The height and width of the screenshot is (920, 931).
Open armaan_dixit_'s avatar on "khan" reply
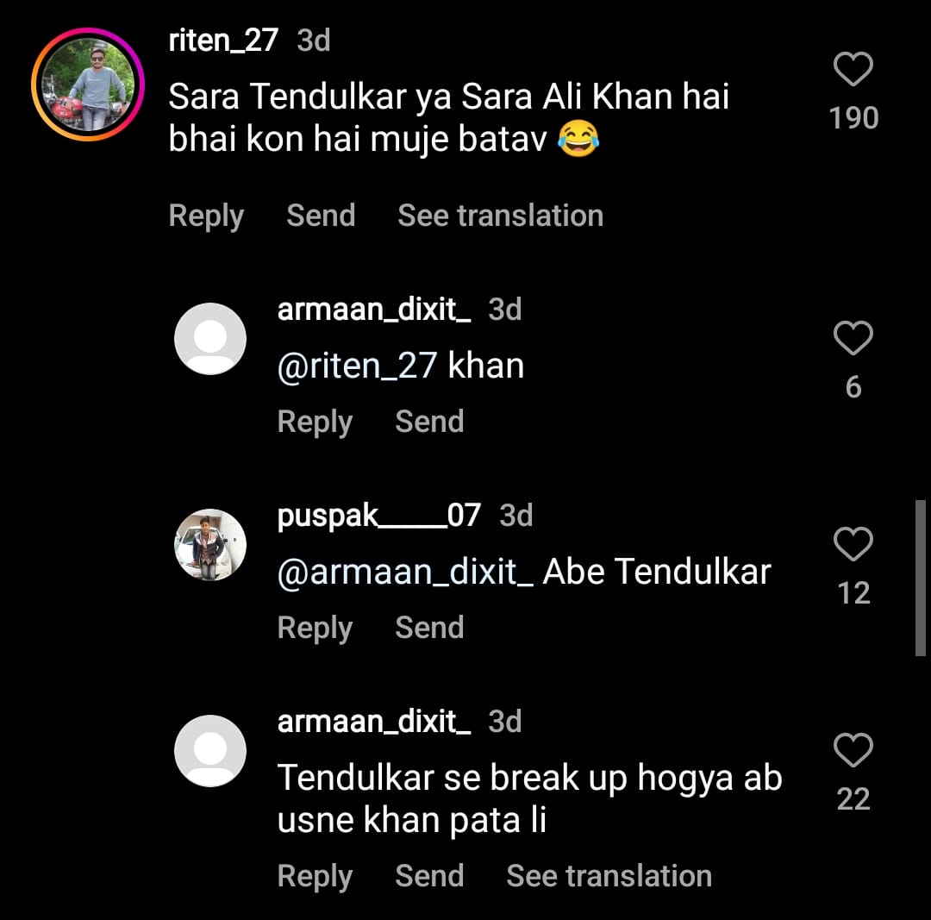pyautogui.click(x=210, y=339)
